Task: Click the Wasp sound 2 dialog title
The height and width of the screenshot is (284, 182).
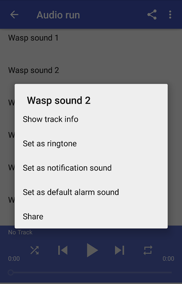Action: [x=59, y=100]
